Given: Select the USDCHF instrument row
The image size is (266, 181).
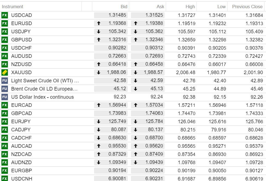Looking at the screenshot, I should (21, 48).
